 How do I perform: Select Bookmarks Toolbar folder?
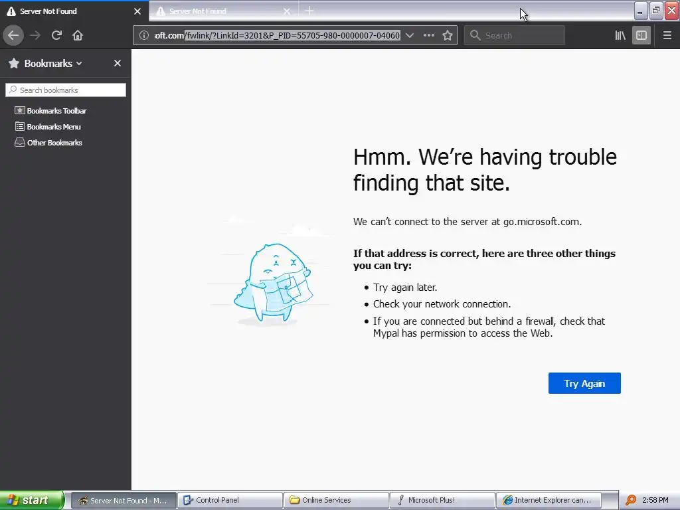tap(50, 111)
